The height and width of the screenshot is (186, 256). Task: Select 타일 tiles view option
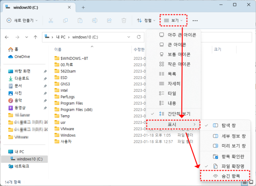[x=173, y=94]
